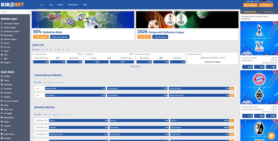Open the Deutsch language selector
This screenshot has height=141, width=278.
coord(268,1)
